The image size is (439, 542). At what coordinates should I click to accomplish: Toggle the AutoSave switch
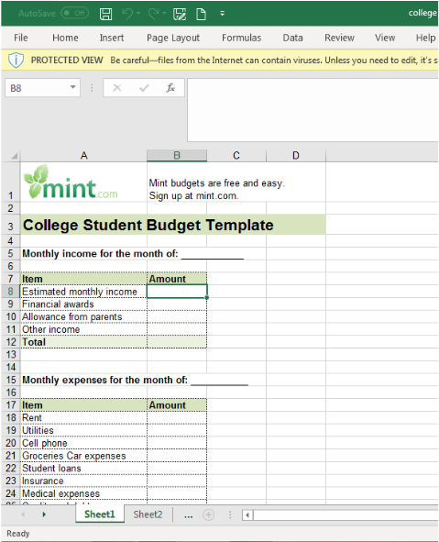[74, 13]
